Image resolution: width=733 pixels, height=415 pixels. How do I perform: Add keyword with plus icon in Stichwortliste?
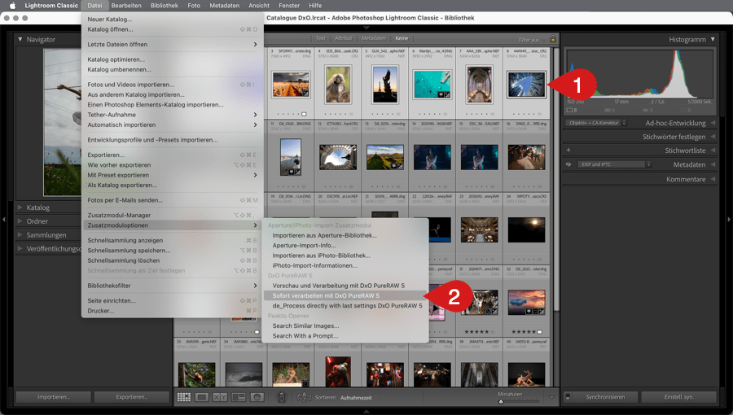568,151
